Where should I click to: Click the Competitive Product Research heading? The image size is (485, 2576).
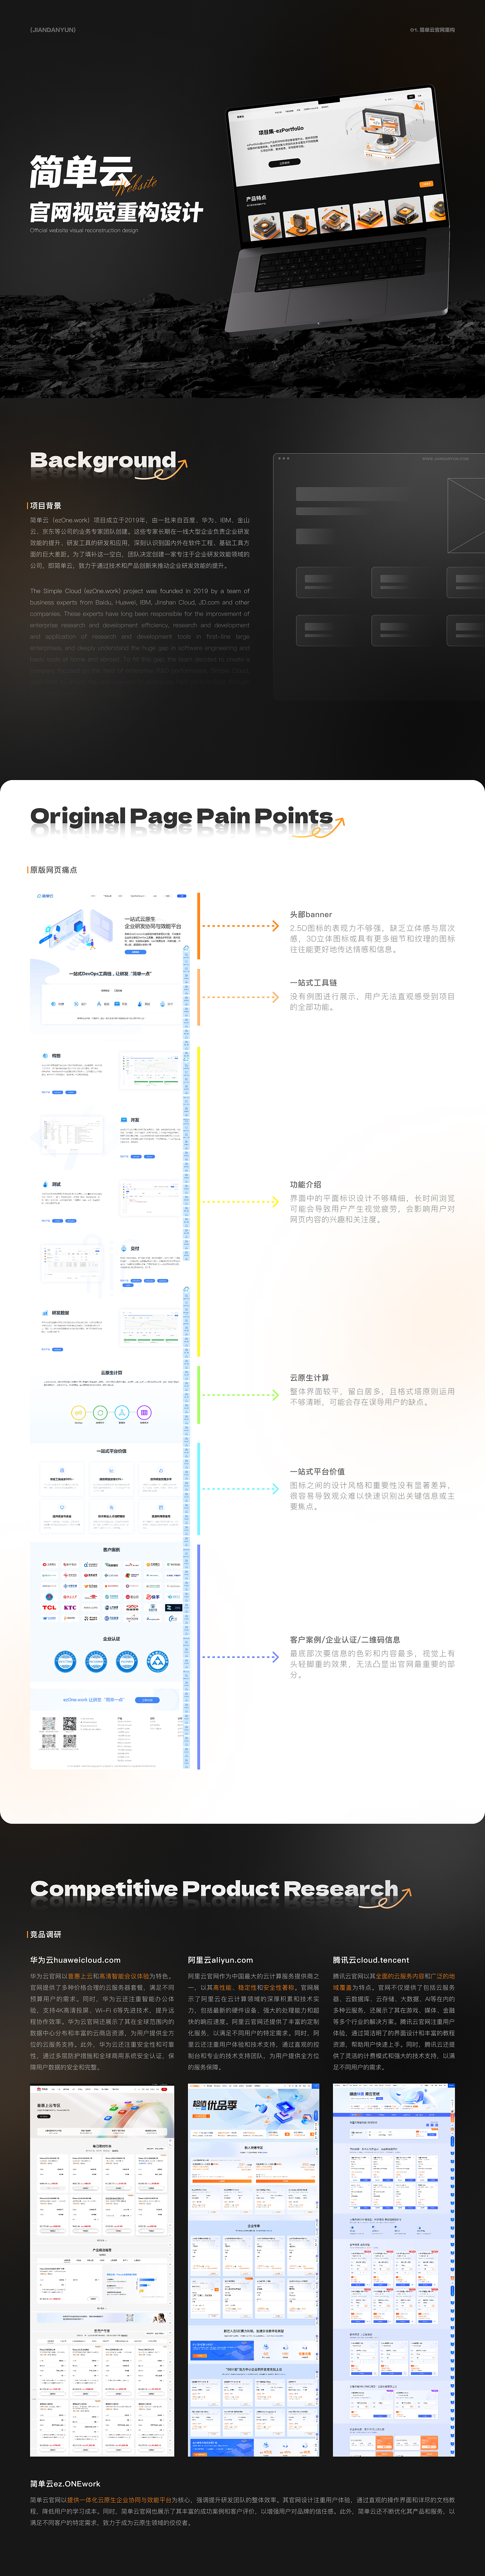coord(214,1889)
